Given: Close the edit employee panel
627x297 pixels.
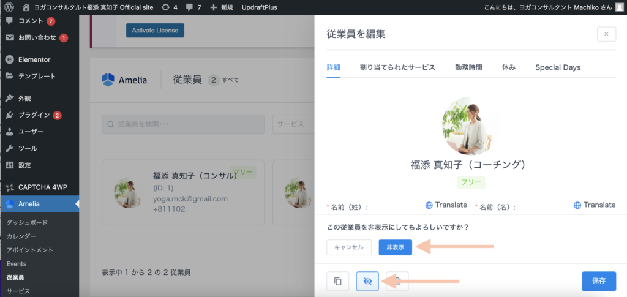Looking at the screenshot, I should click(x=606, y=34).
